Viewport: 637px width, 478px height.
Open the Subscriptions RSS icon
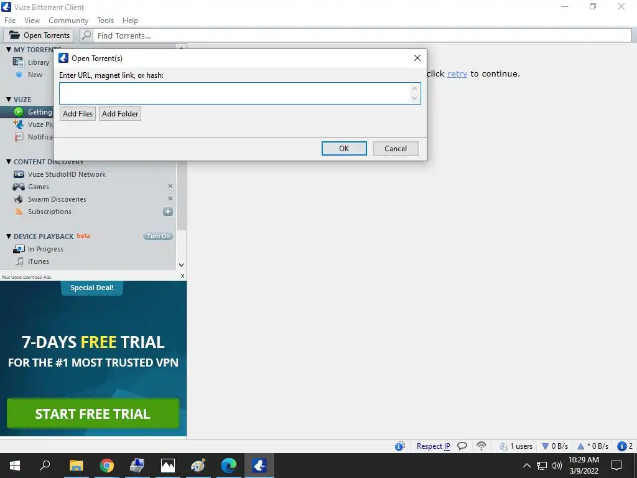(19, 212)
